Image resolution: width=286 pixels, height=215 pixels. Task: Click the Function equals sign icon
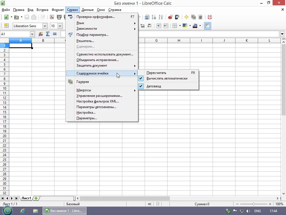(55, 34)
